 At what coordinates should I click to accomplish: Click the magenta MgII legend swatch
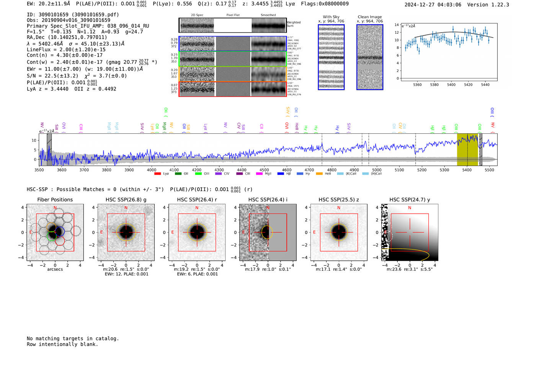(x=259, y=174)
